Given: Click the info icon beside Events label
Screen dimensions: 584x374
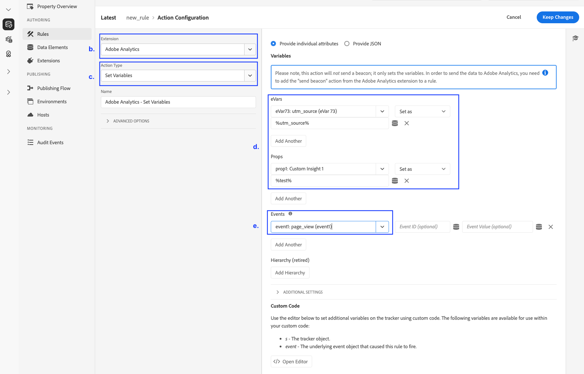Looking at the screenshot, I should coord(290,214).
